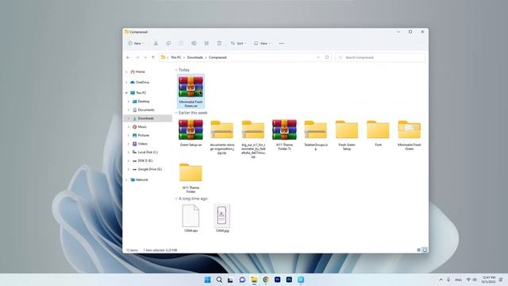Open the New item menu
This screenshot has width=508, height=286.
136,43
